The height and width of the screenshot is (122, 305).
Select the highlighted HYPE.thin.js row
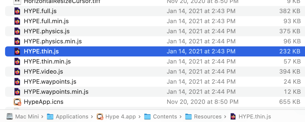pos(155,51)
